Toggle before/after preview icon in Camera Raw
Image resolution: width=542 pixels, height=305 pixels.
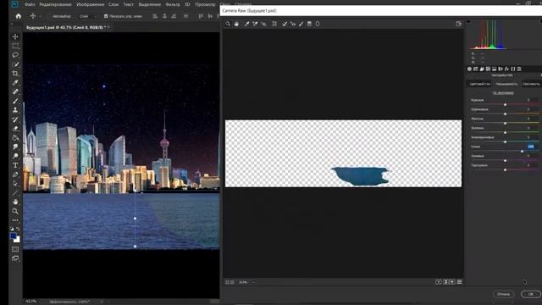[439, 282]
